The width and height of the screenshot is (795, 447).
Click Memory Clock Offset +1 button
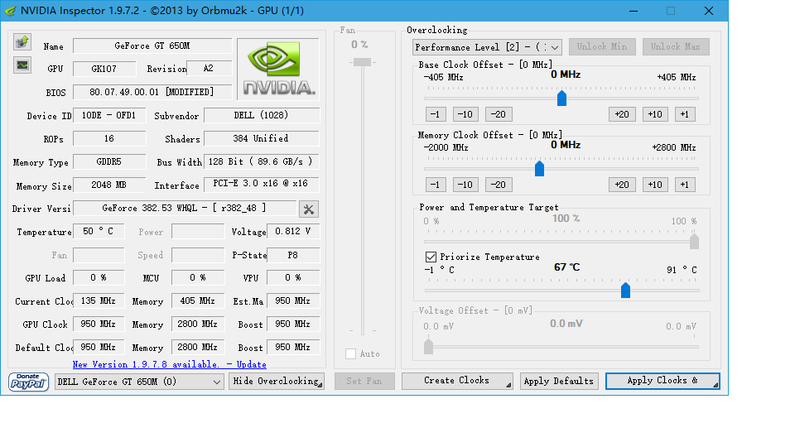click(685, 185)
